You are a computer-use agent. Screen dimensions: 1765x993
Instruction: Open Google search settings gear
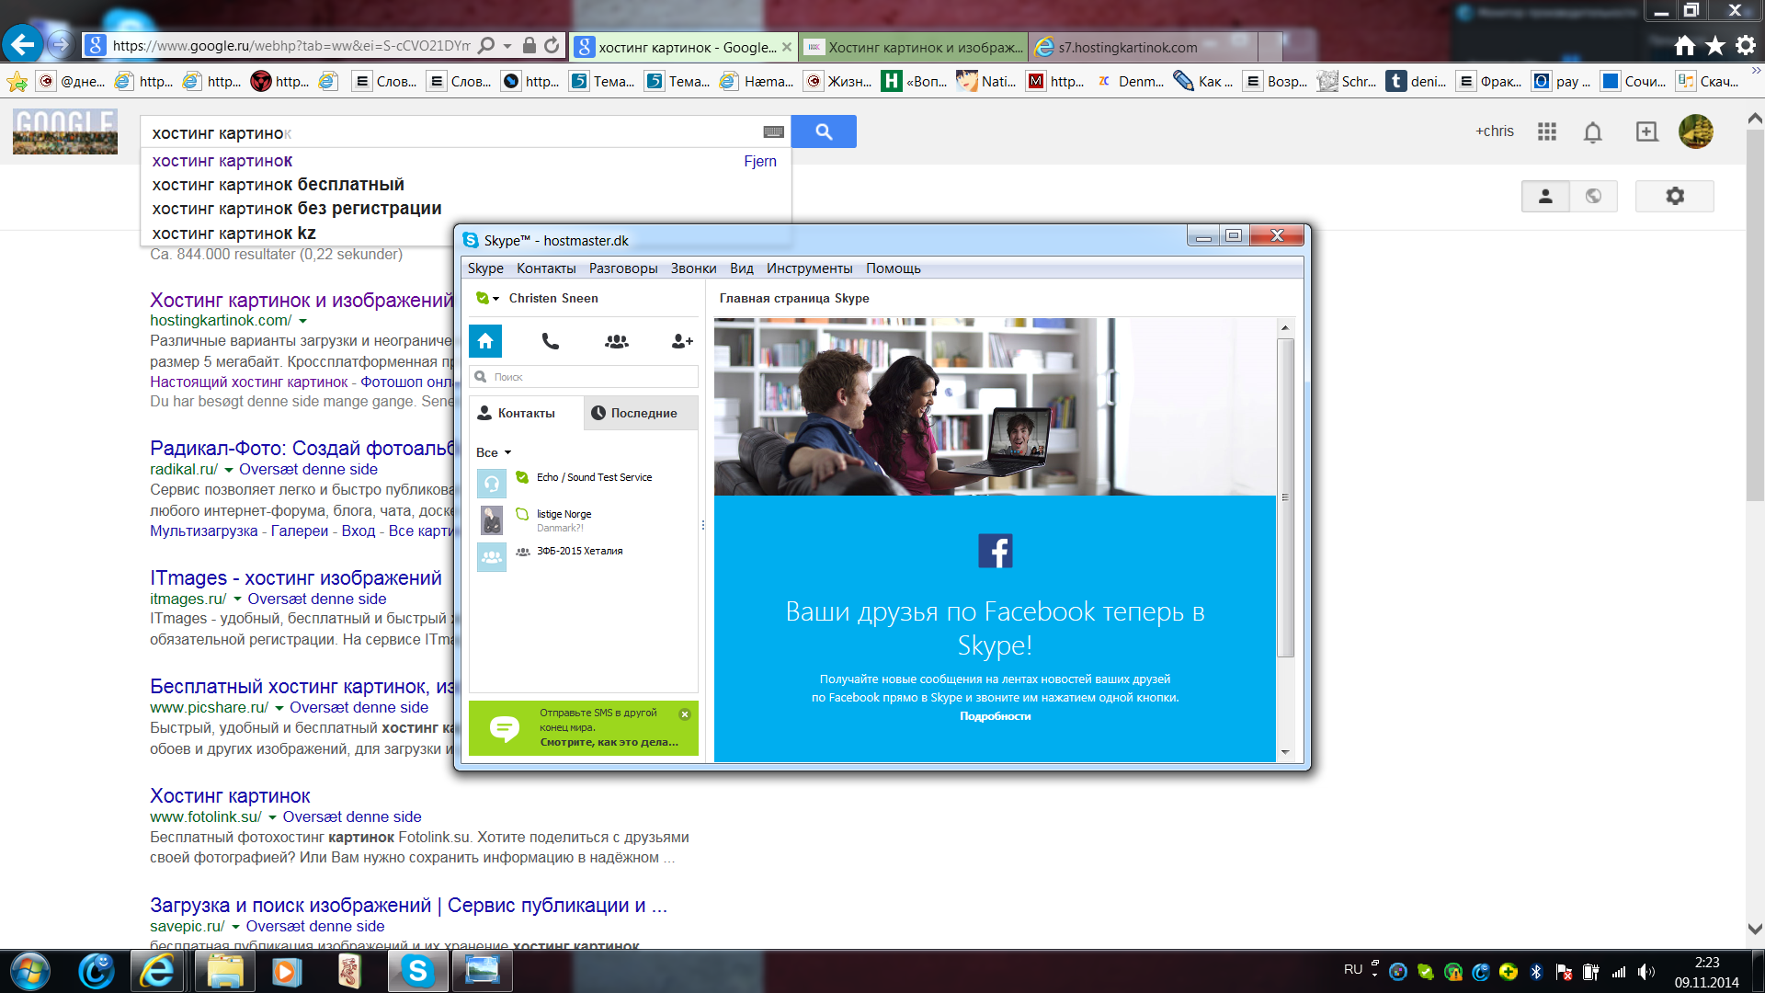pos(1675,196)
